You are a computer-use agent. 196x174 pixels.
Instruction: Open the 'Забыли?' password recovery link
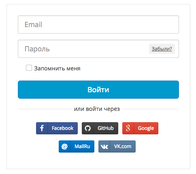(162, 49)
